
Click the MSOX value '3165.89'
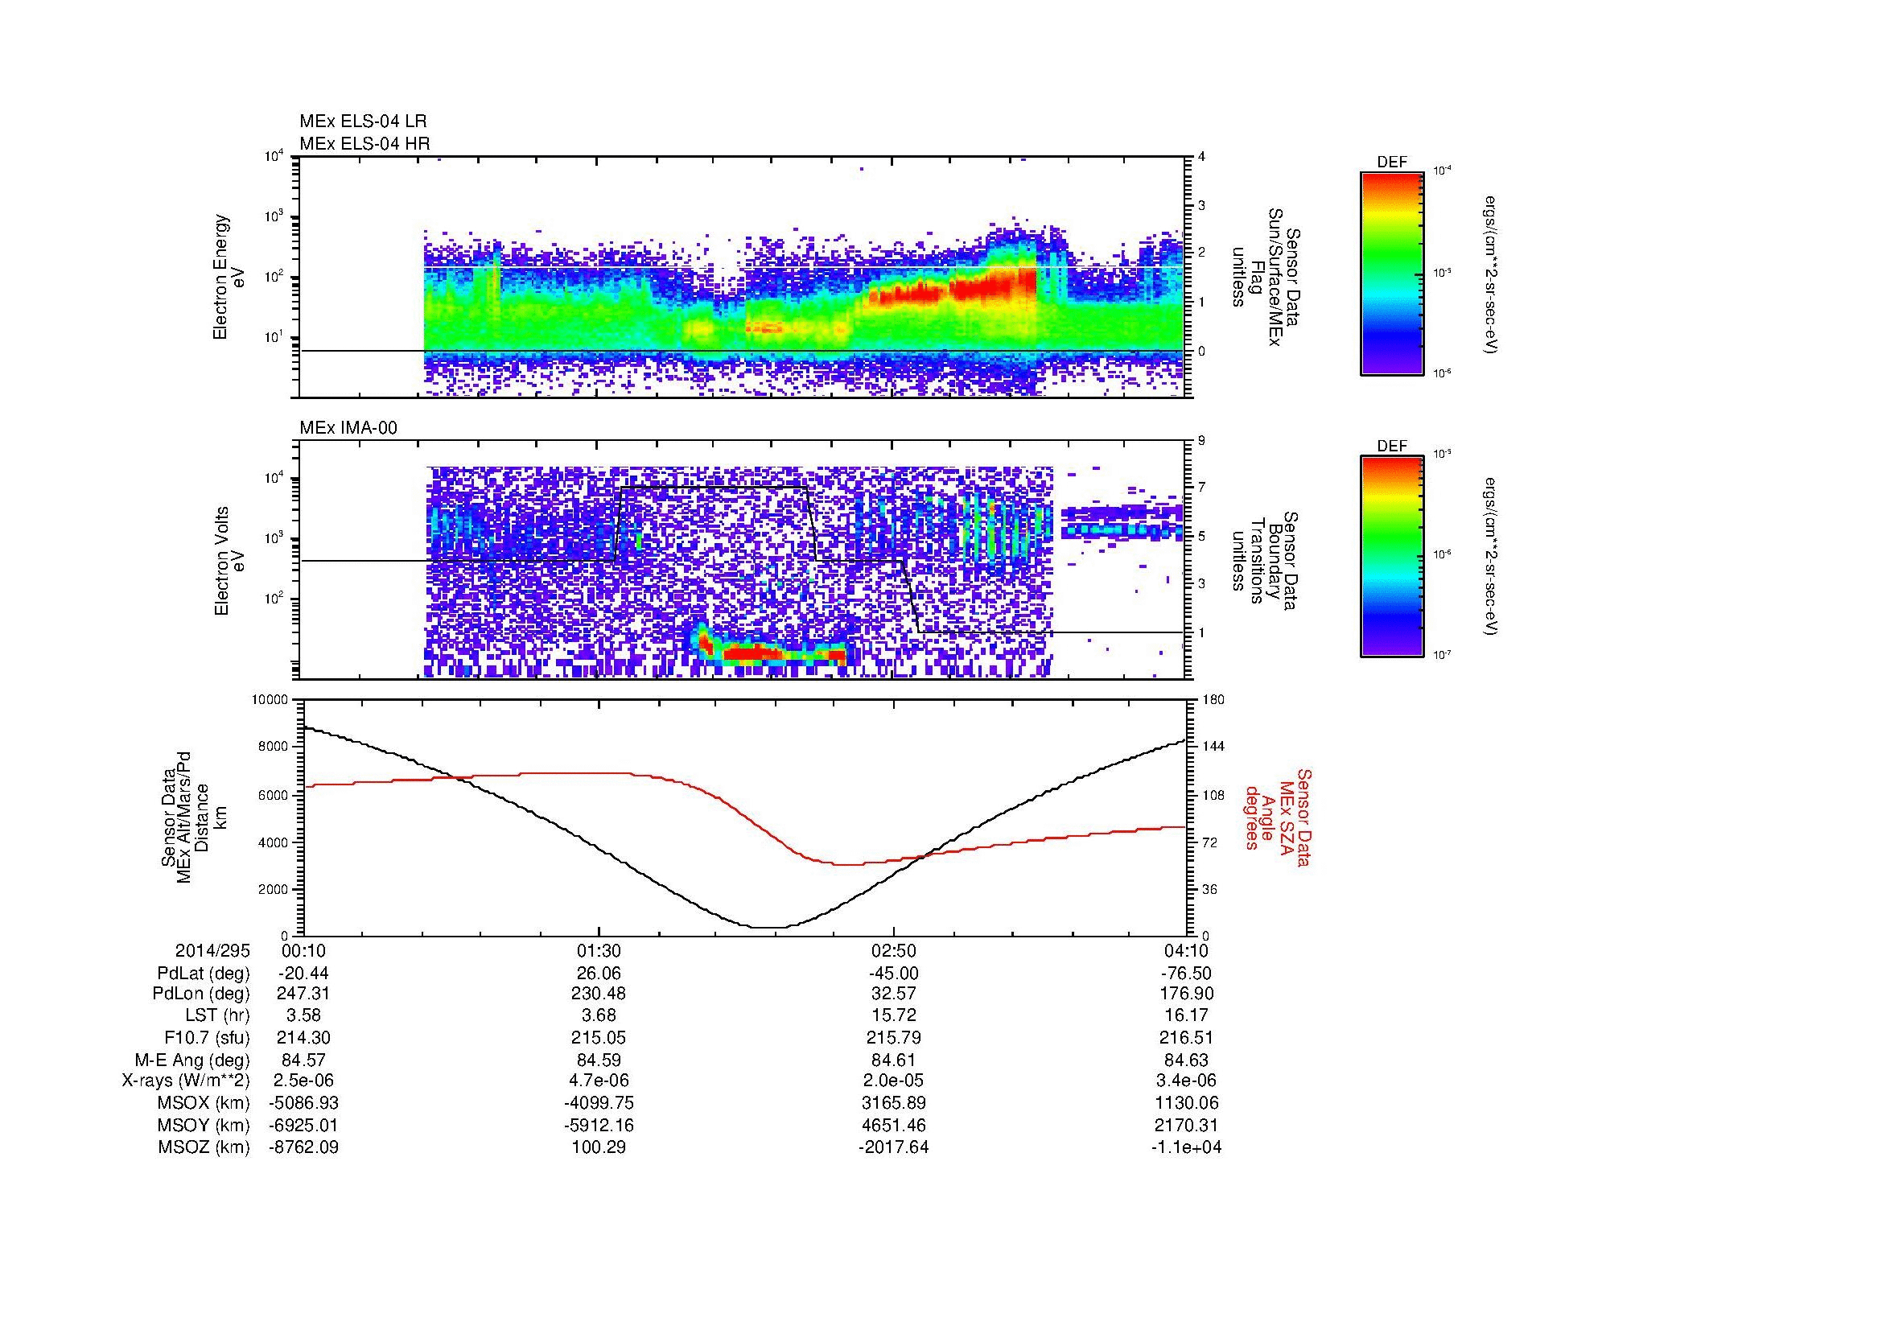pos(893,1103)
